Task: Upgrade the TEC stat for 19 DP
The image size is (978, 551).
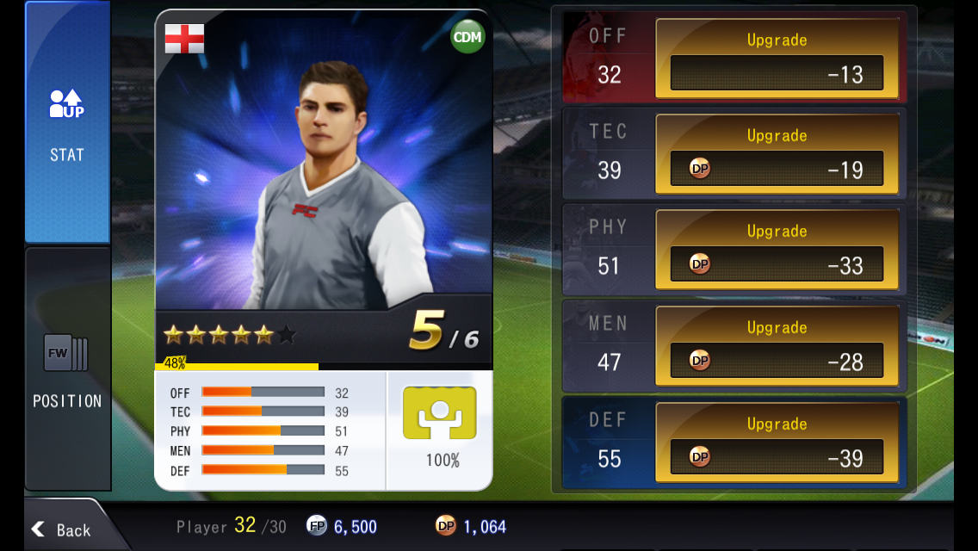Action: tap(777, 154)
